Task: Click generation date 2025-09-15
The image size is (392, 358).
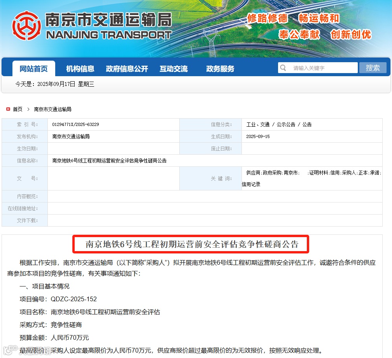Action: (258, 136)
